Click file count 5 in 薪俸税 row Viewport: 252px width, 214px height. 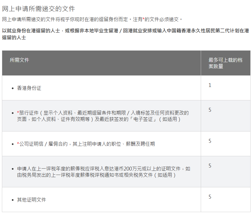click(x=210, y=166)
